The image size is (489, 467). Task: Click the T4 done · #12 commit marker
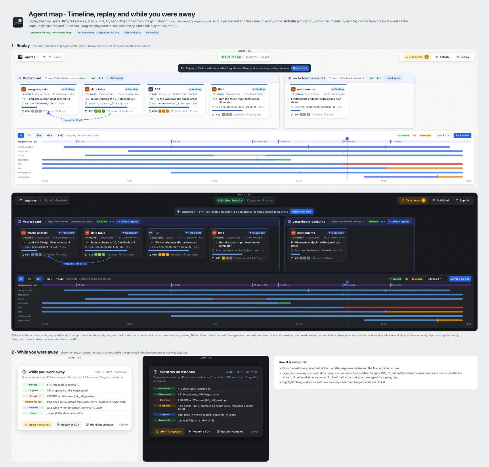260,142
